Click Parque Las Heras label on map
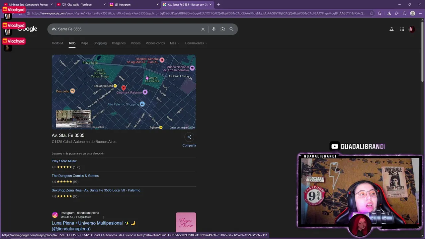 coord(152,80)
